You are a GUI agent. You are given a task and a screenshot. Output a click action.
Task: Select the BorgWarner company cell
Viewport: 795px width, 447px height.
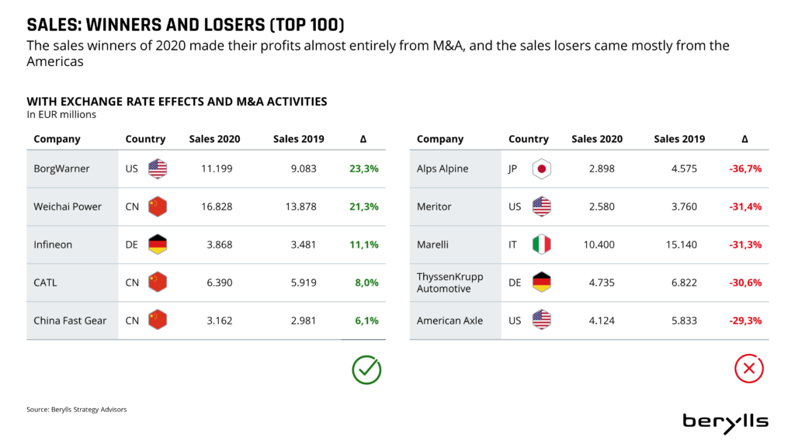coord(61,168)
